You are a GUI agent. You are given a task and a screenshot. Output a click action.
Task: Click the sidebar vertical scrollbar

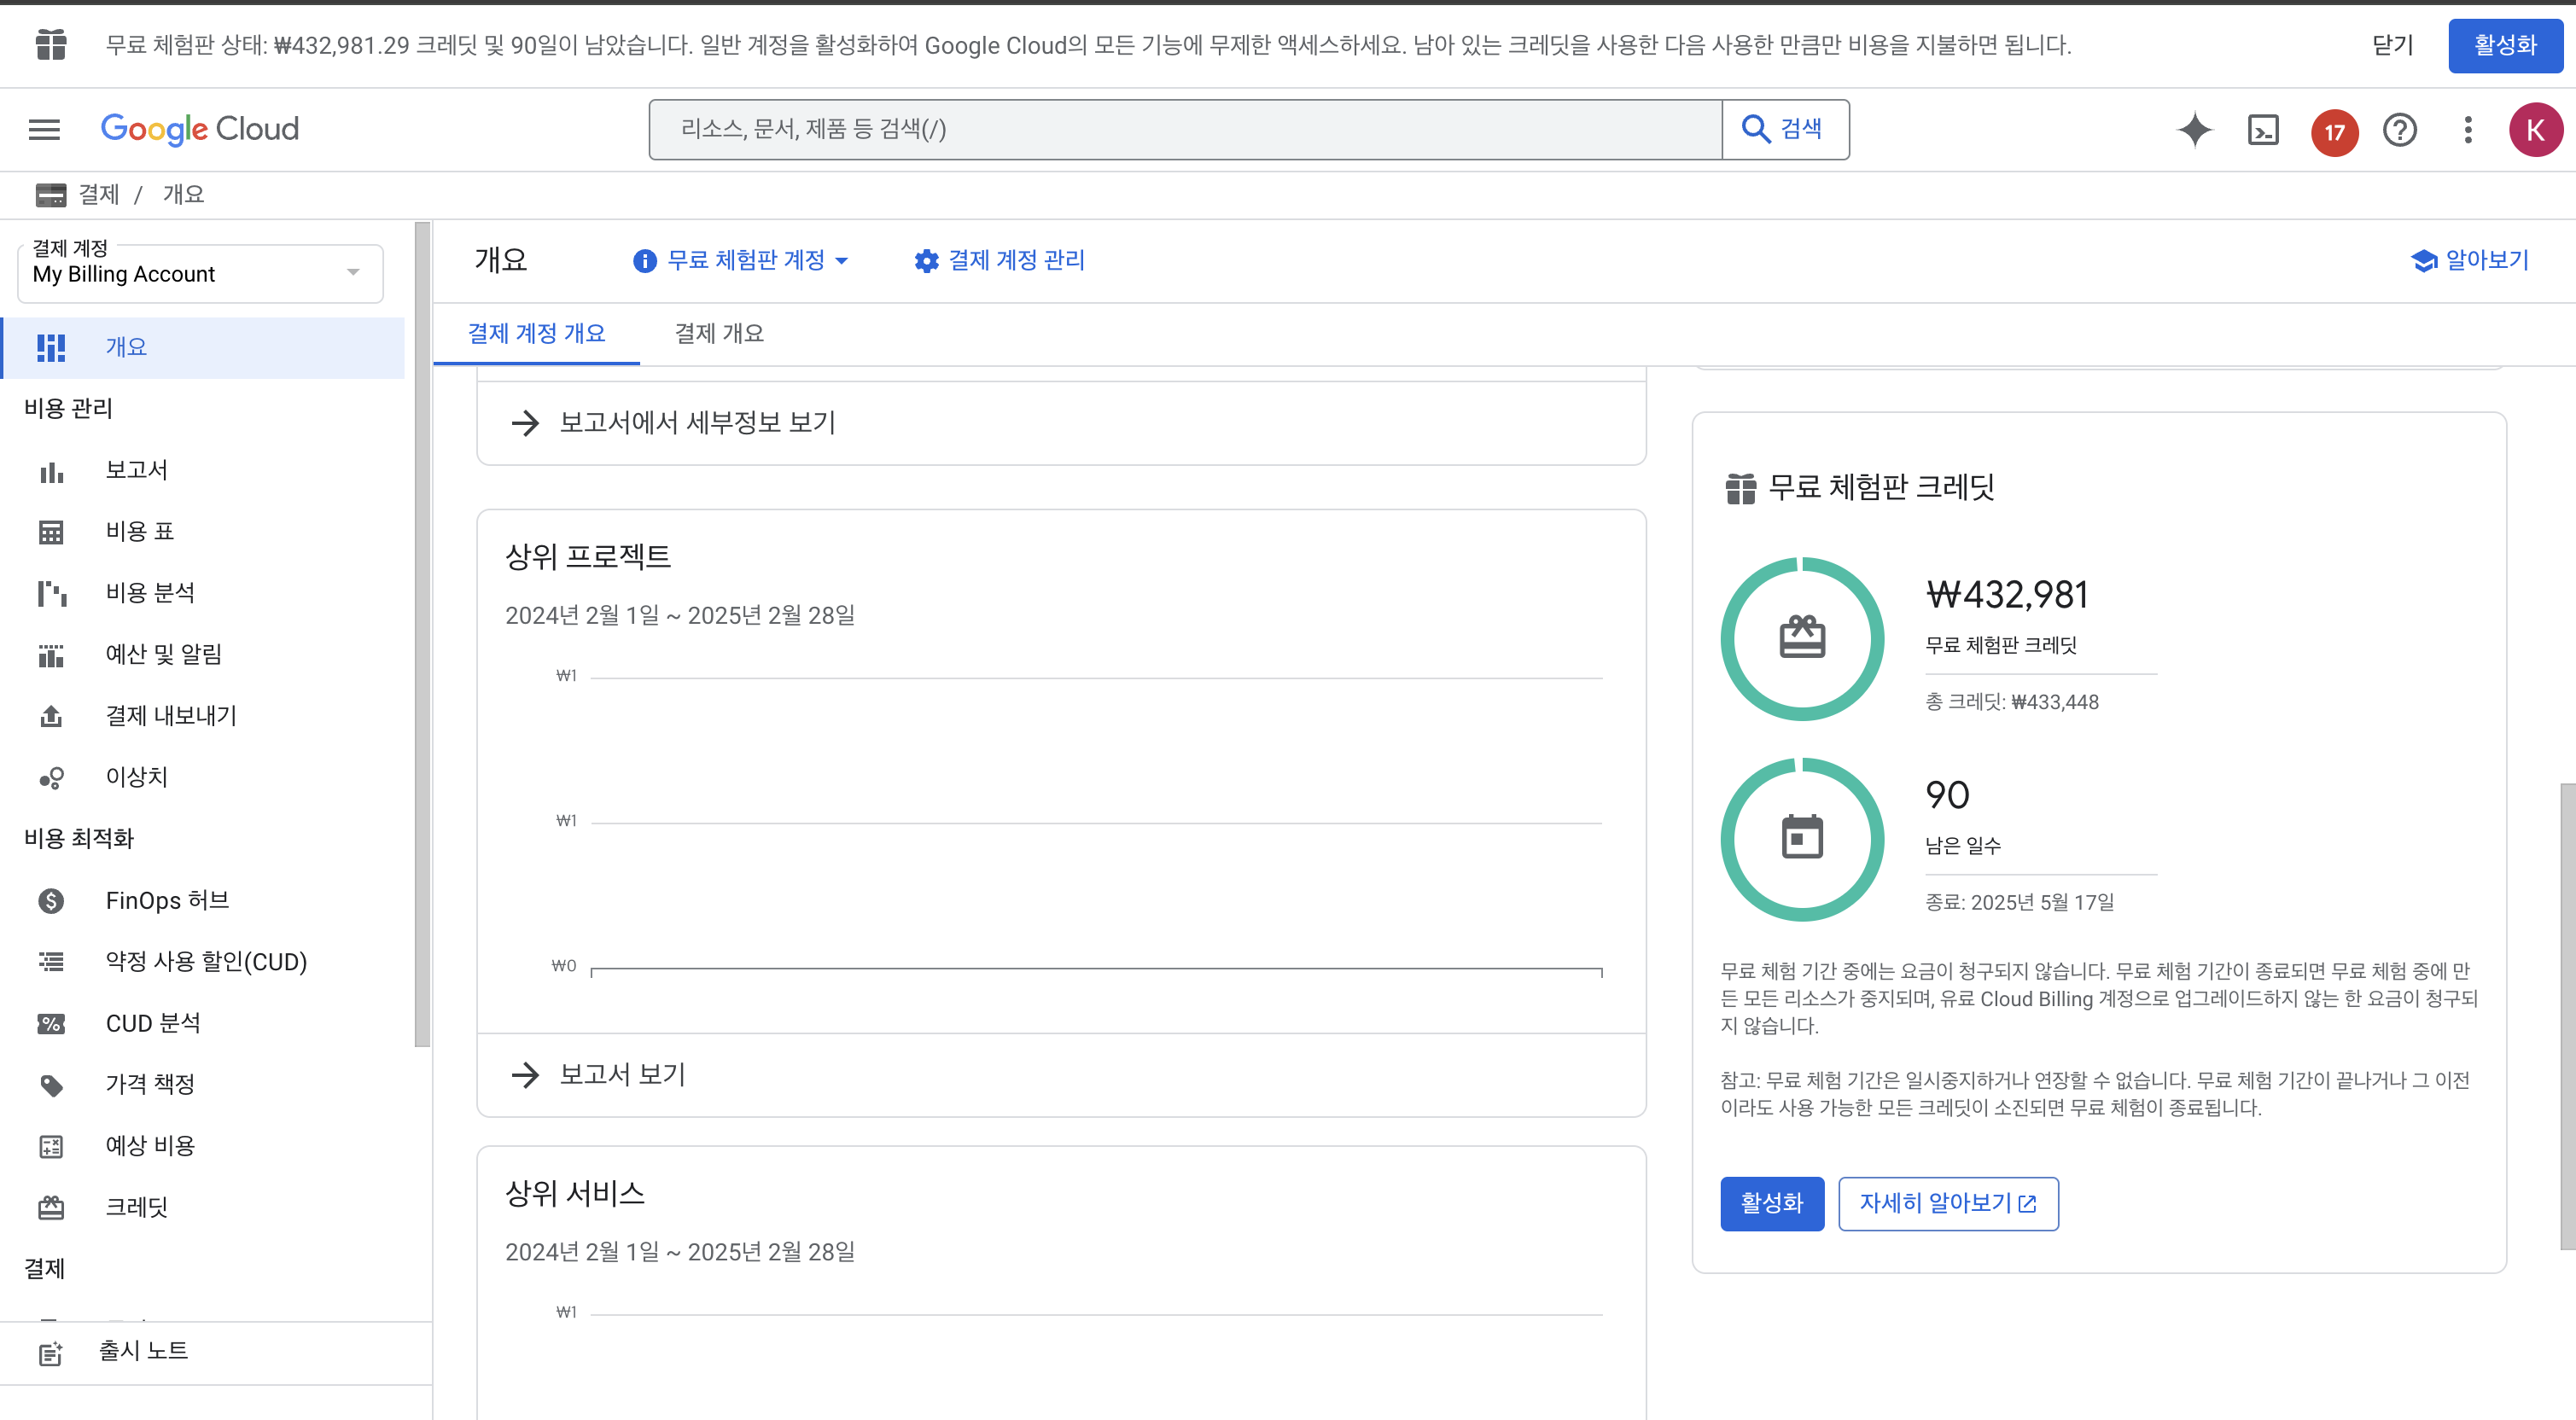(x=422, y=634)
